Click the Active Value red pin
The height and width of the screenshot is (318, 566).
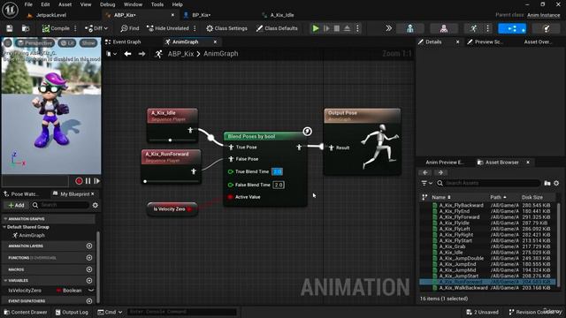[230, 197]
